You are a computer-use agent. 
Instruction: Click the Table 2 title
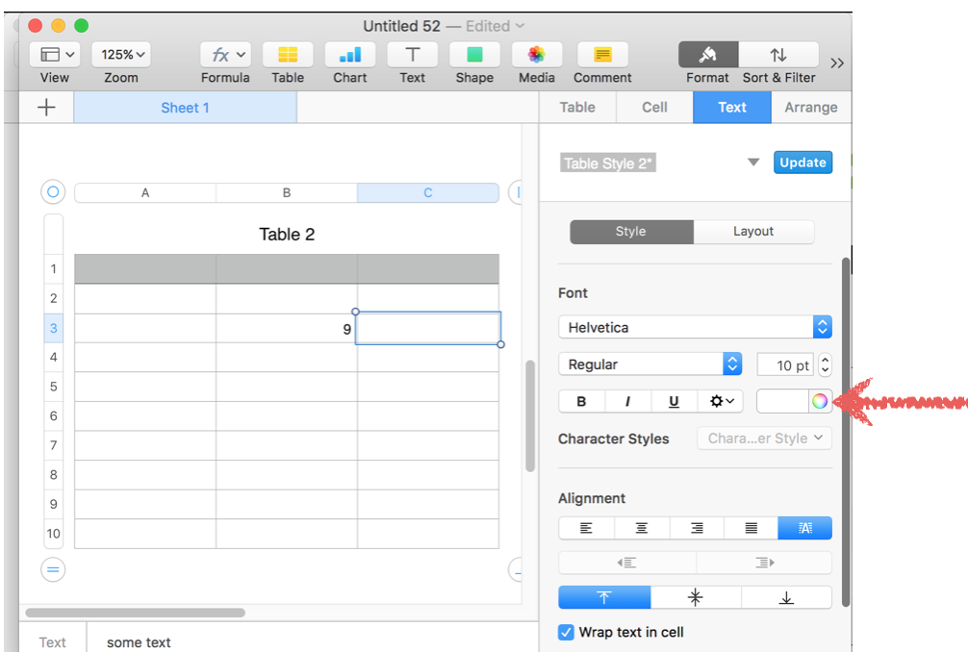point(287,235)
